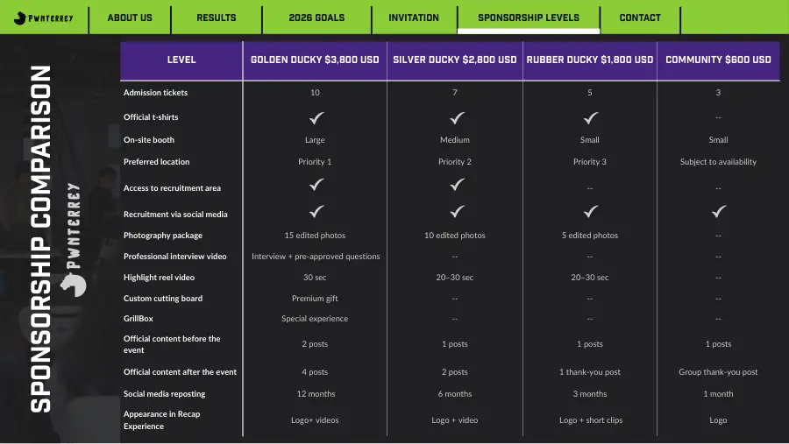Click Rubber Ducky official t-shirts checkmark
The image size is (789, 444).
coord(590,117)
